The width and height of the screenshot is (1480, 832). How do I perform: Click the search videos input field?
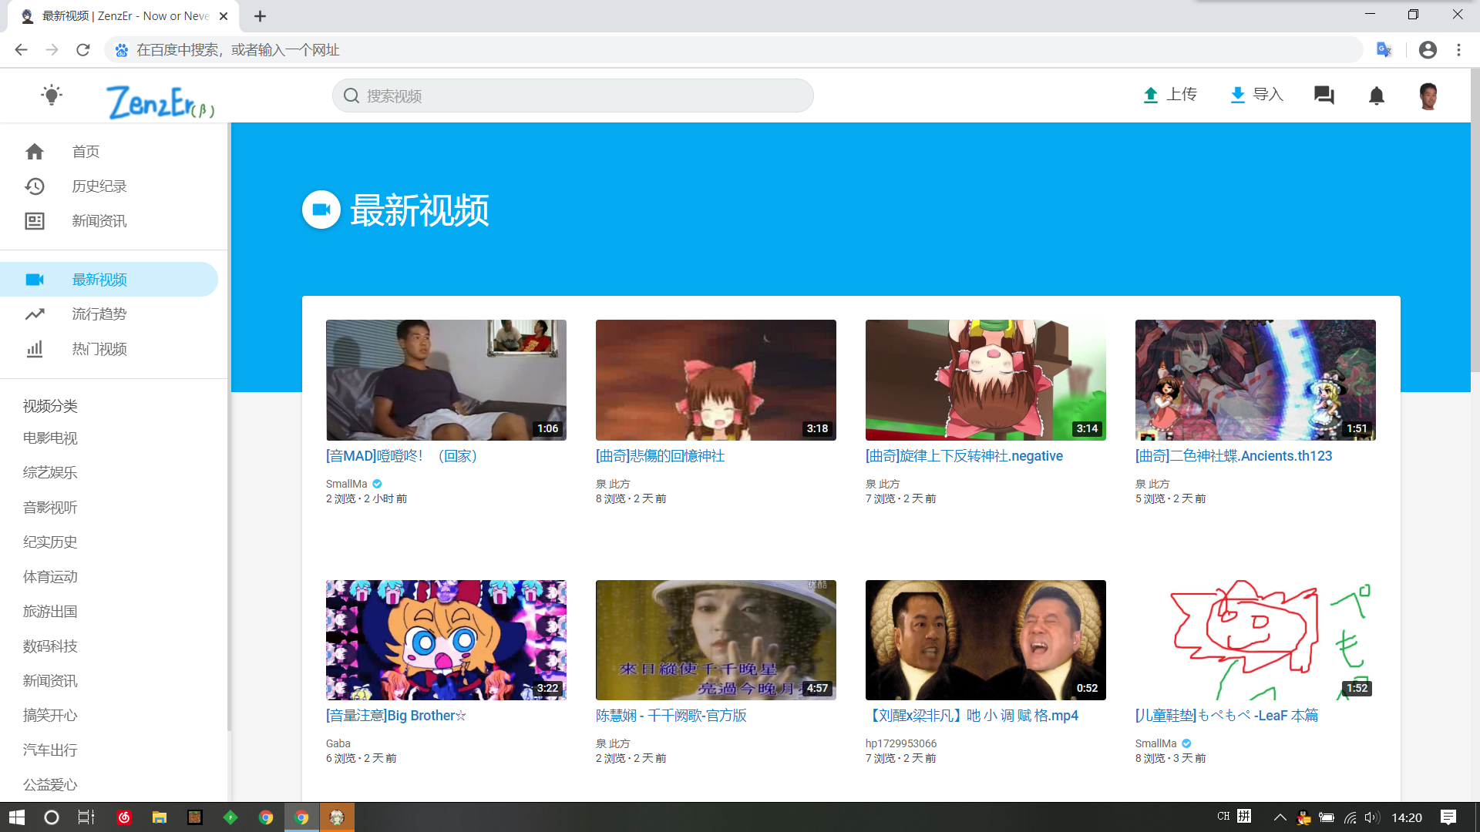coord(572,96)
